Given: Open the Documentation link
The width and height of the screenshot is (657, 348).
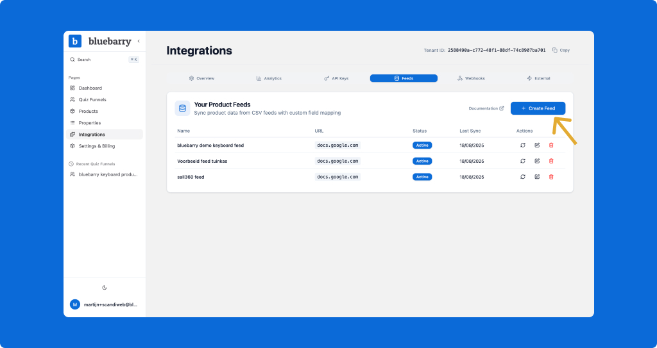Looking at the screenshot, I should pos(486,108).
